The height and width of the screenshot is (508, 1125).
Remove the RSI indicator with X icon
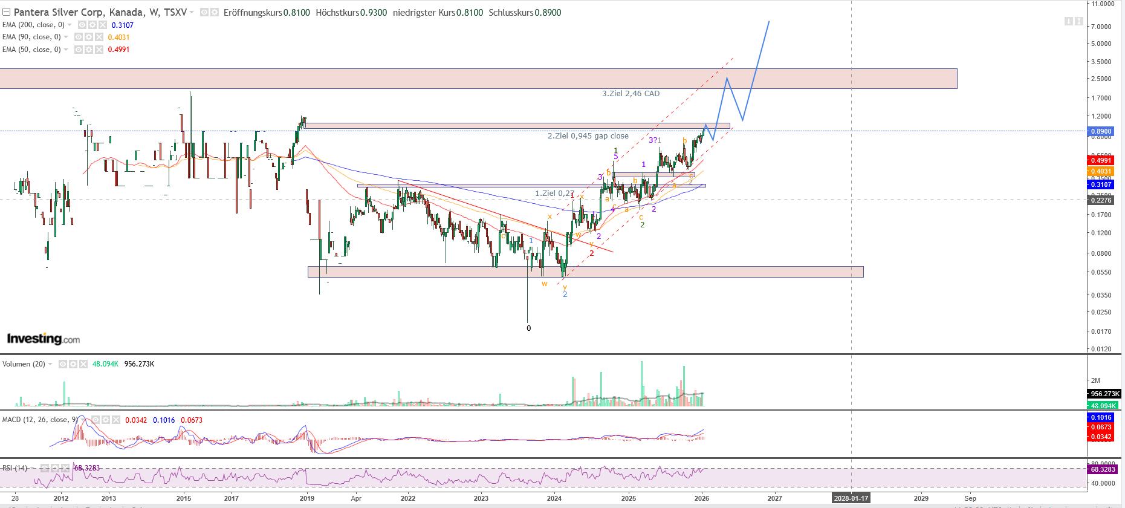pyautogui.click(x=65, y=468)
